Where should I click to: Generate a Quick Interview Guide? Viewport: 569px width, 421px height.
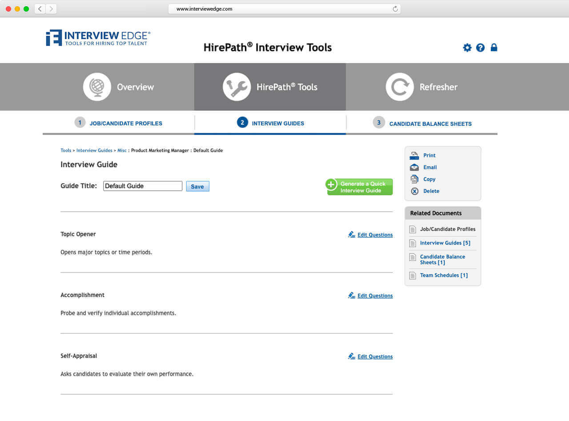pyautogui.click(x=360, y=187)
